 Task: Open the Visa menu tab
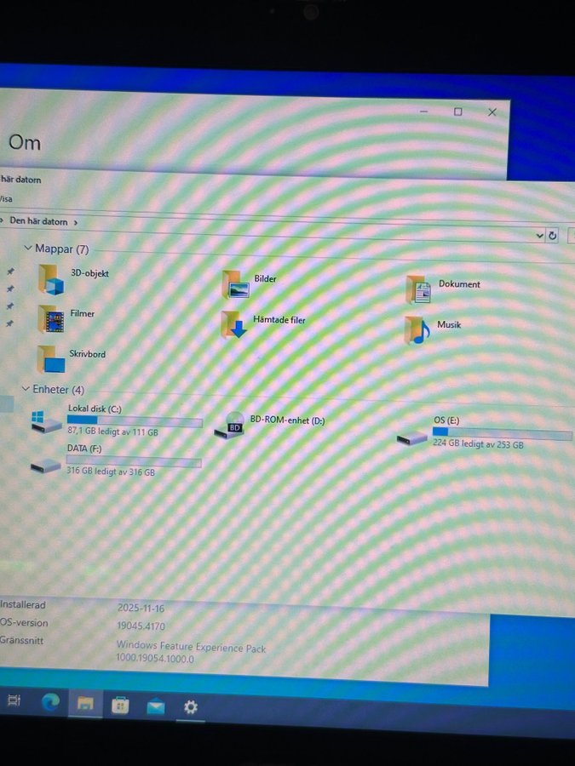pyautogui.click(x=6, y=199)
